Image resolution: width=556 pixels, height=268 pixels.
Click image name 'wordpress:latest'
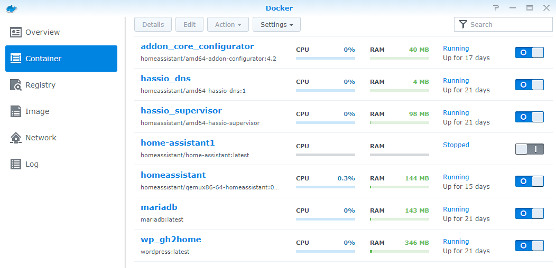[165, 252]
